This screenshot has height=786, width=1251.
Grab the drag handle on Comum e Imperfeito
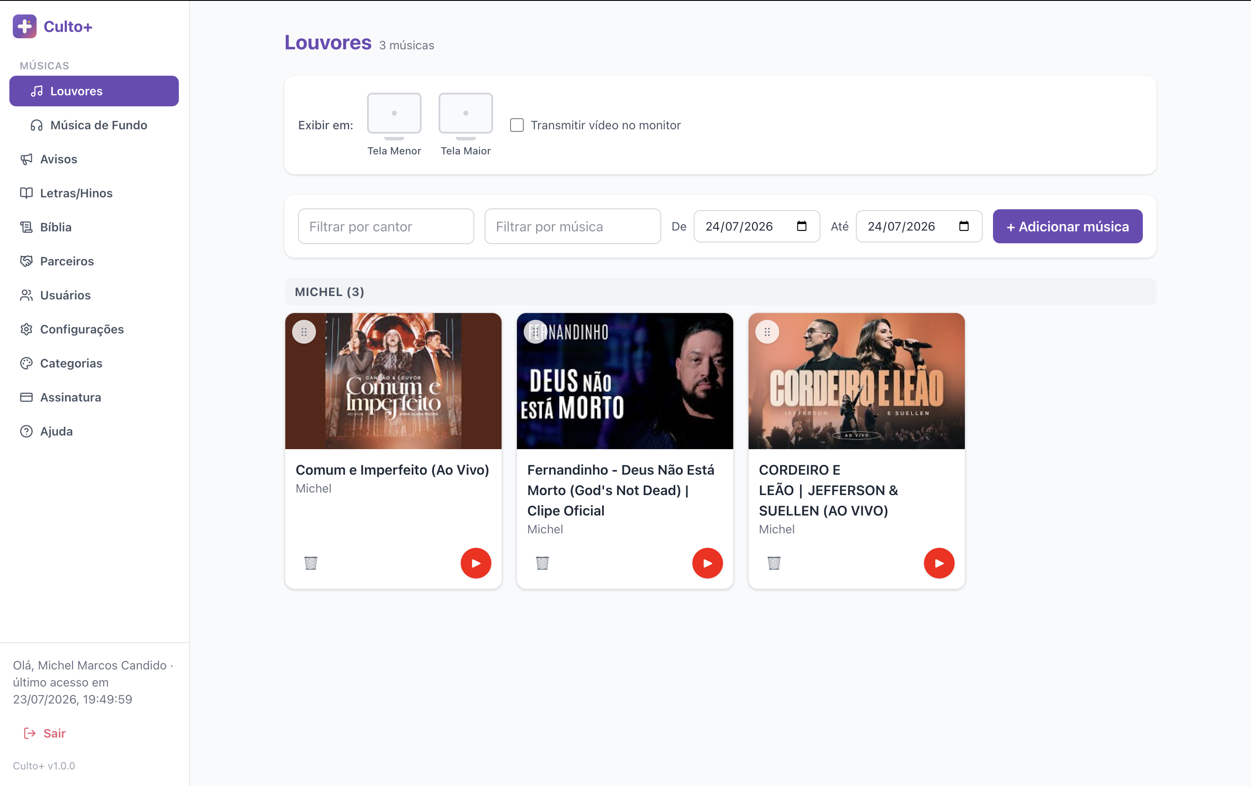coord(304,332)
